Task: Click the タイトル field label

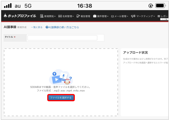Action: click(9, 37)
